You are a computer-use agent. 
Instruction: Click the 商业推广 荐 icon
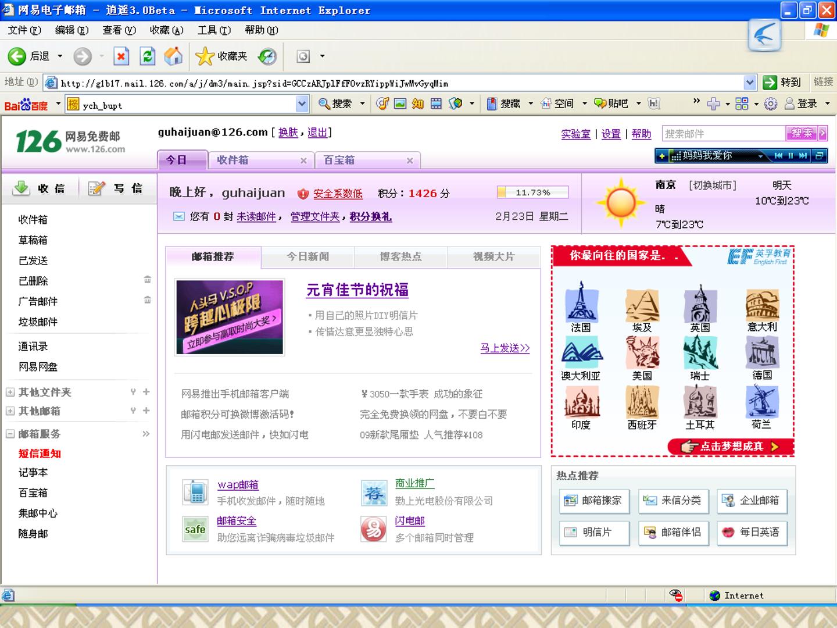(374, 493)
